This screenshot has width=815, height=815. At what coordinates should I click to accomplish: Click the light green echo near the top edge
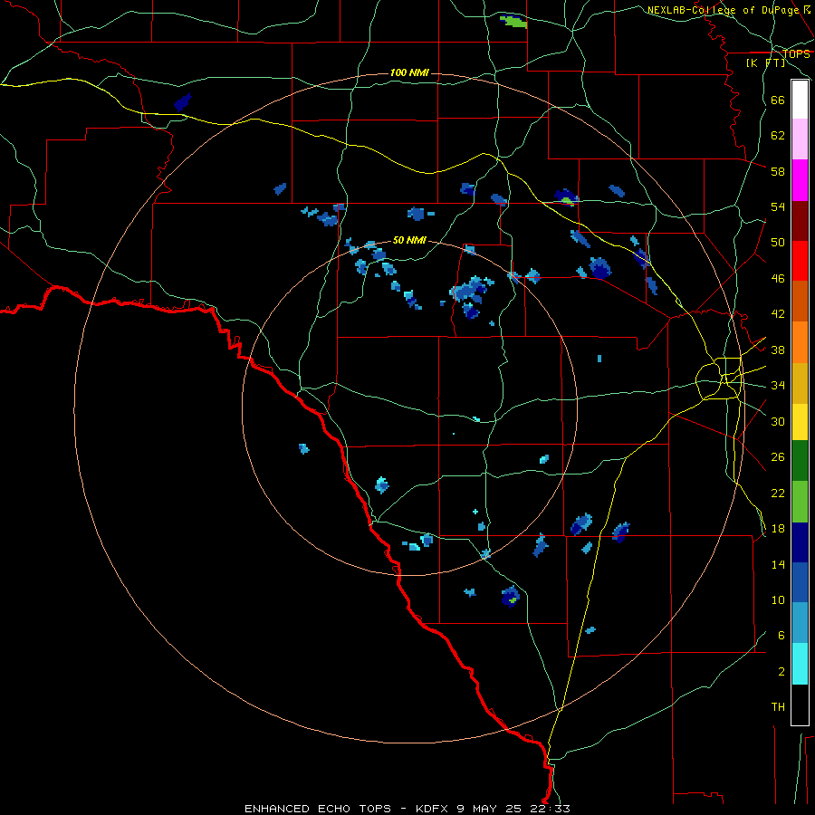513,22
